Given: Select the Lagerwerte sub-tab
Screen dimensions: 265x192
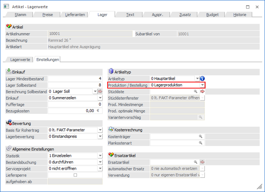Looking at the screenshot, I should click(19, 59).
